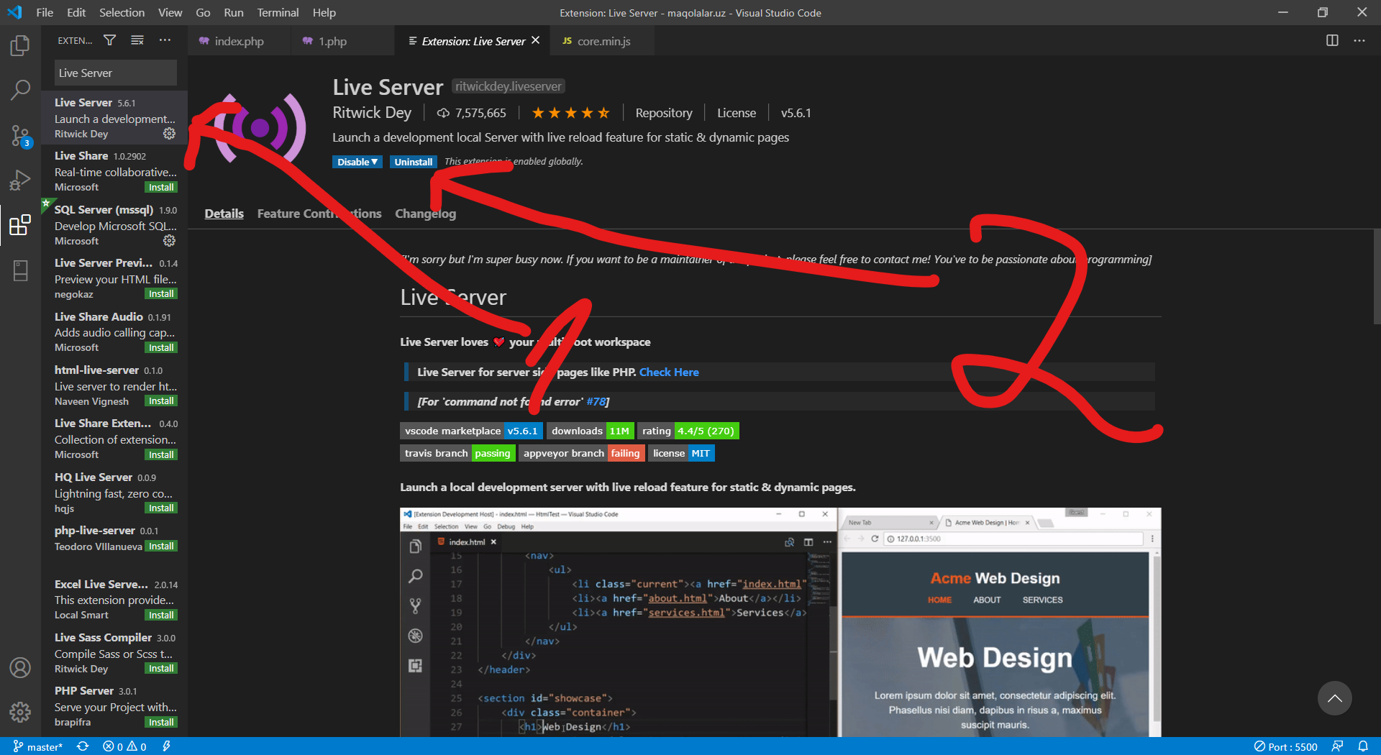Click the master branch status item
The width and height of the screenshot is (1381, 755).
coord(38,746)
